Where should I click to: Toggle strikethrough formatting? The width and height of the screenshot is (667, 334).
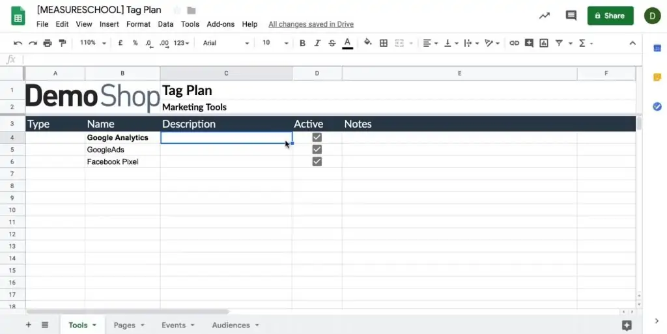332,43
